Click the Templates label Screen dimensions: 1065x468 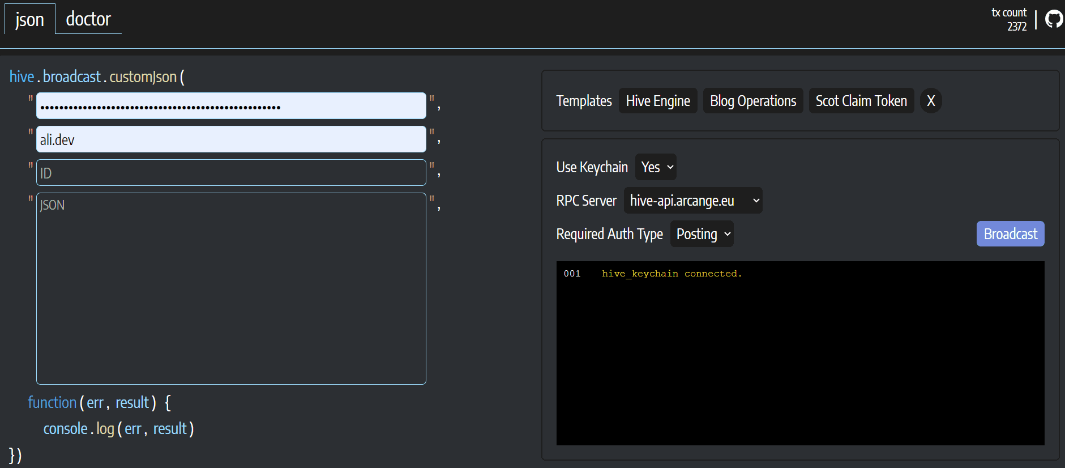click(584, 101)
